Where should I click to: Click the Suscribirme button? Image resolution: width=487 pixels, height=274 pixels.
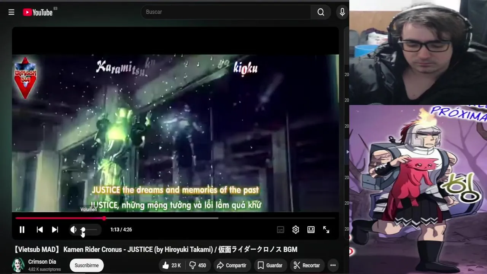86,265
